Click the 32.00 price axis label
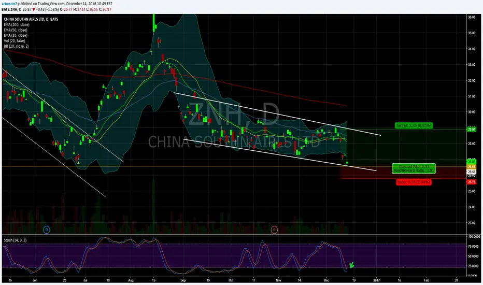The height and width of the screenshot is (285, 483). (472, 80)
